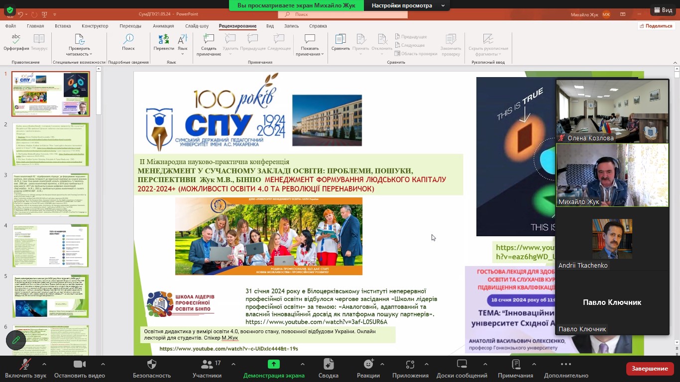Toggle camera with Остановить видео
This screenshot has height=382, width=680.
click(80, 365)
